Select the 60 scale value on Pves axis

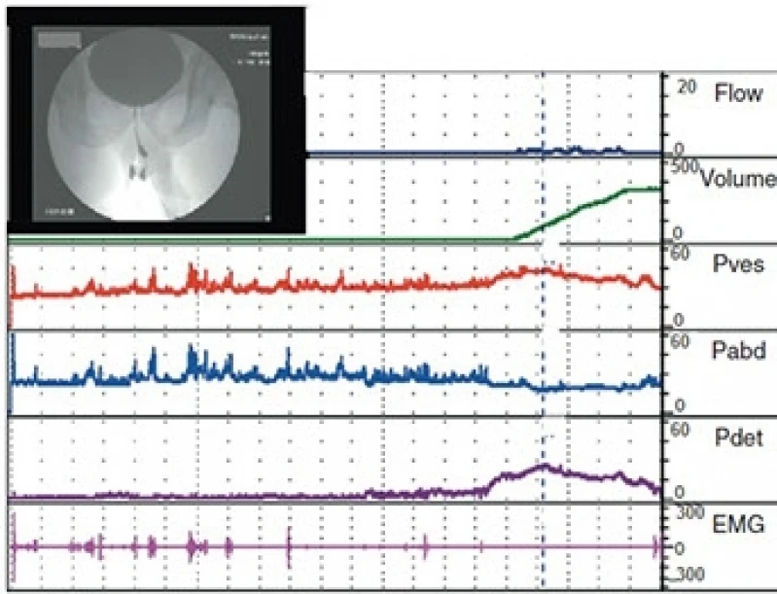683,254
